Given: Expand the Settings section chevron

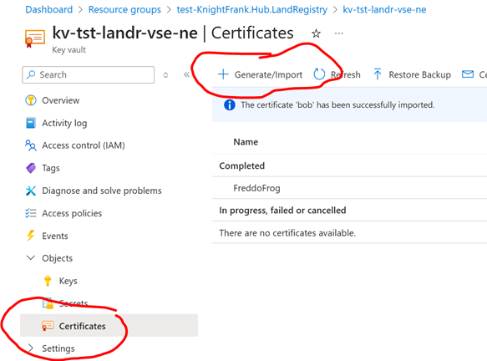Looking at the screenshot, I should point(30,348).
